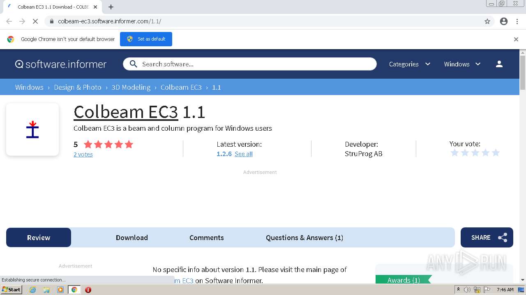Screen dimensions: 526x295
Task: Expand the Categories dropdown
Action: [x=410, y=64]
